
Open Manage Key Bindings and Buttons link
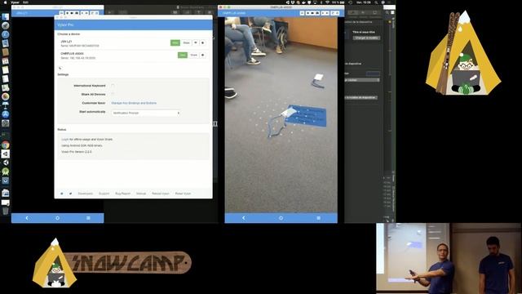click(134, 103)
